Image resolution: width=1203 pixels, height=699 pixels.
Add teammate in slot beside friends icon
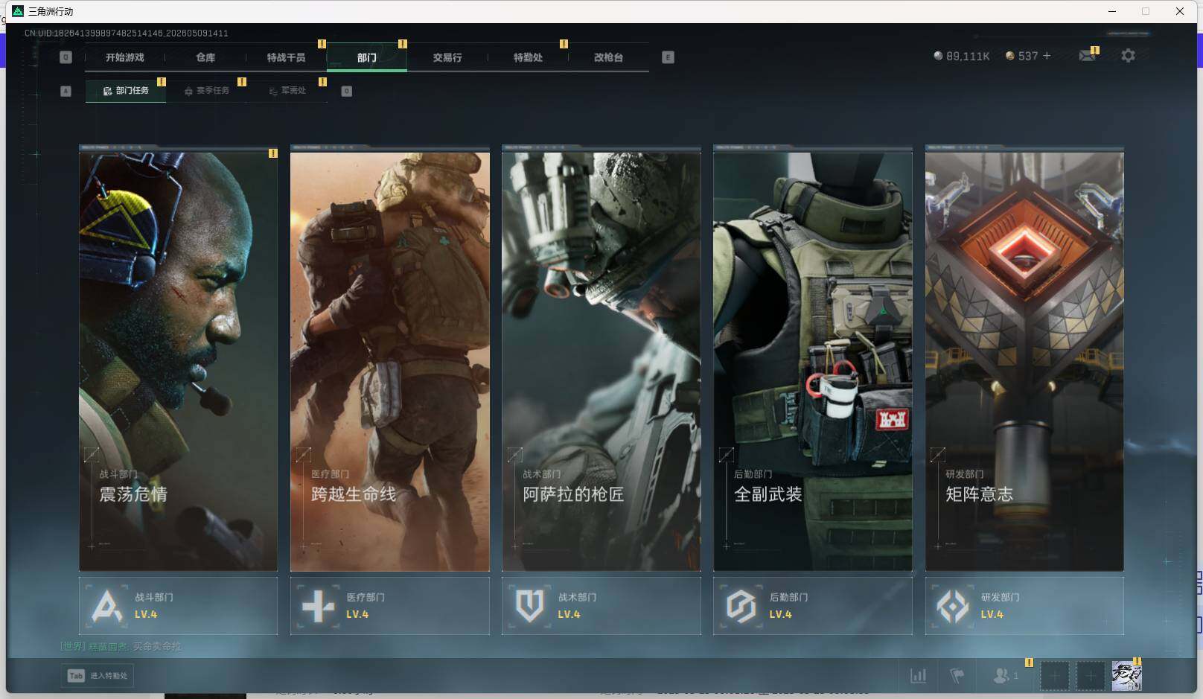1054,676
